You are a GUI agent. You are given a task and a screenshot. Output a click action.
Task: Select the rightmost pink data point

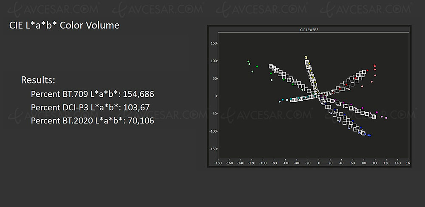[x=386, y=117]
